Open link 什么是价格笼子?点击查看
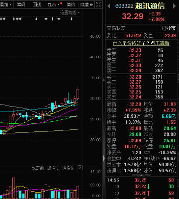This screenshot has height=199, width=179. point(141,43)
